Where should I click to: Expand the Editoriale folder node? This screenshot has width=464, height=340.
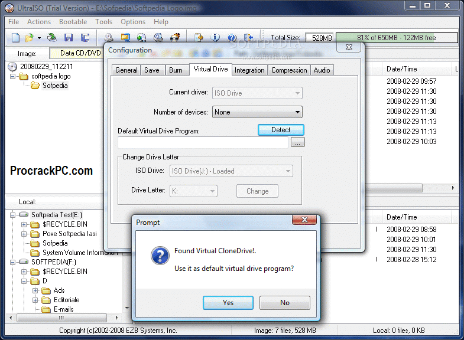(35, 300)
